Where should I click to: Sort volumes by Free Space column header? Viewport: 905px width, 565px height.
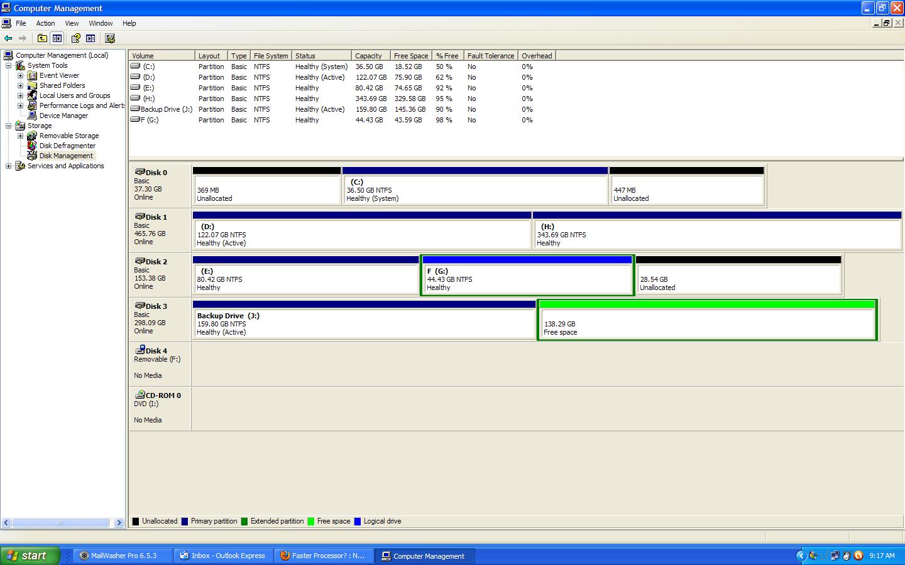coord(410,56)
